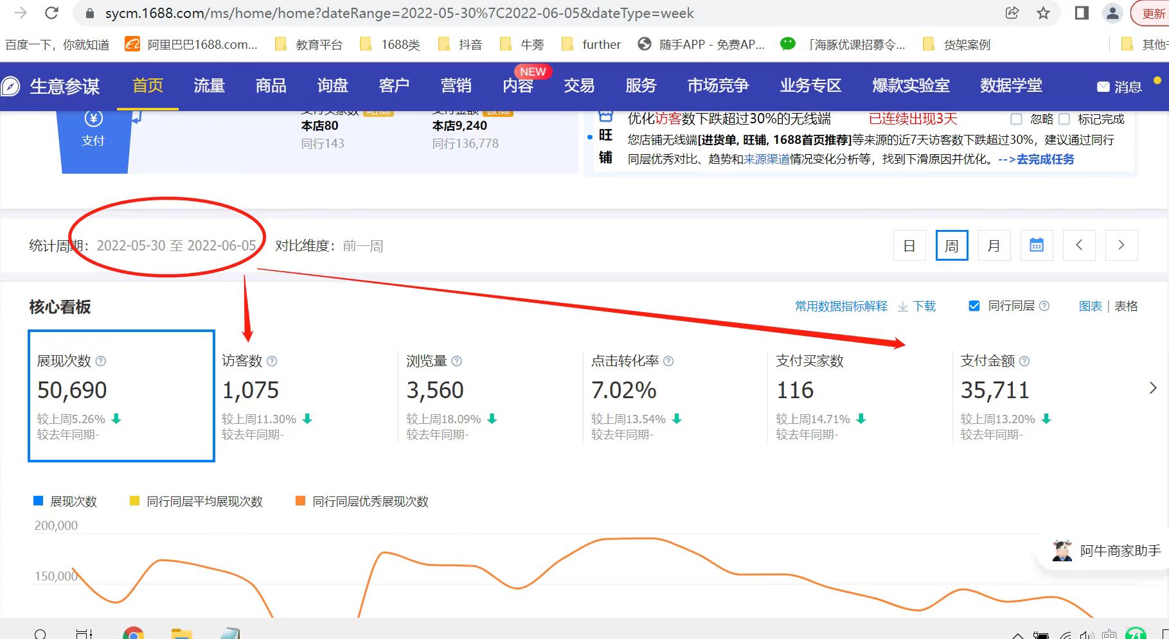Toggle the orange 同行同层优秀展现次数 legend swatch
The width and height of the screenshot is (1169, 639).
300,501
